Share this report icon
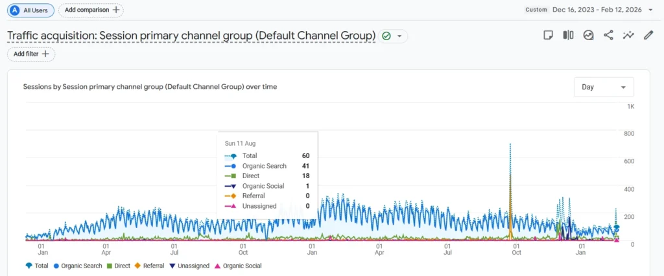 [x=608, y=35]
